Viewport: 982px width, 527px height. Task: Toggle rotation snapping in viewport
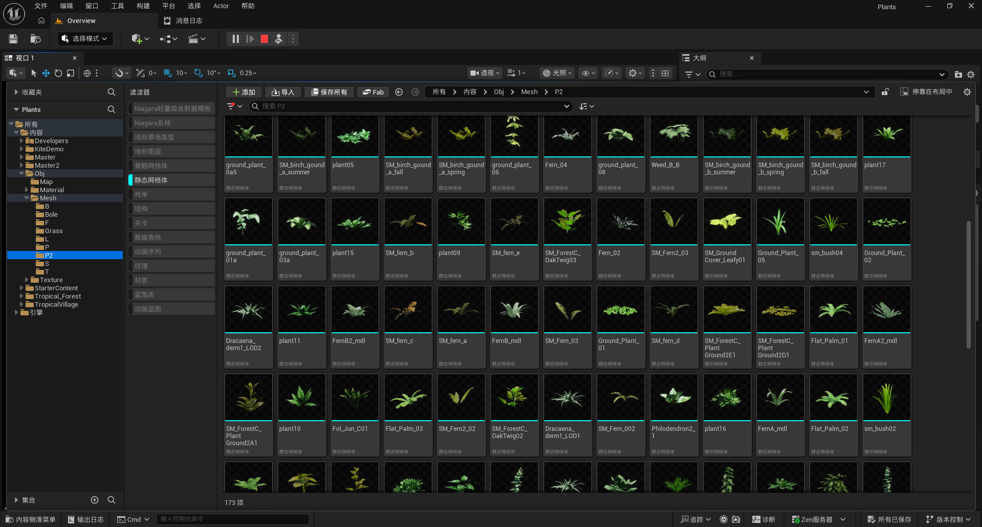click(x=198, y=73)
